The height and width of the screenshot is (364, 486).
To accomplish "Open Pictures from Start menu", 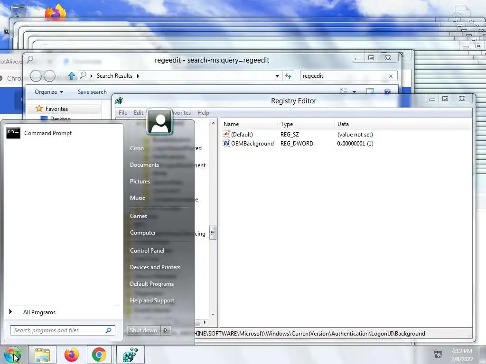I will pyautogui.click(x=140, y=182).
